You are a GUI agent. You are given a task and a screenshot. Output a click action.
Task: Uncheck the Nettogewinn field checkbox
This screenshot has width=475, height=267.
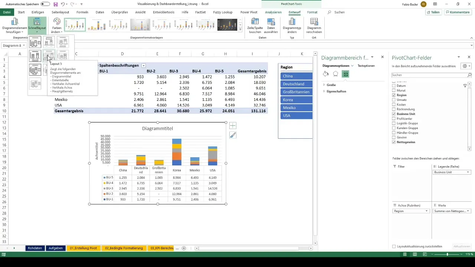point(394,142)
